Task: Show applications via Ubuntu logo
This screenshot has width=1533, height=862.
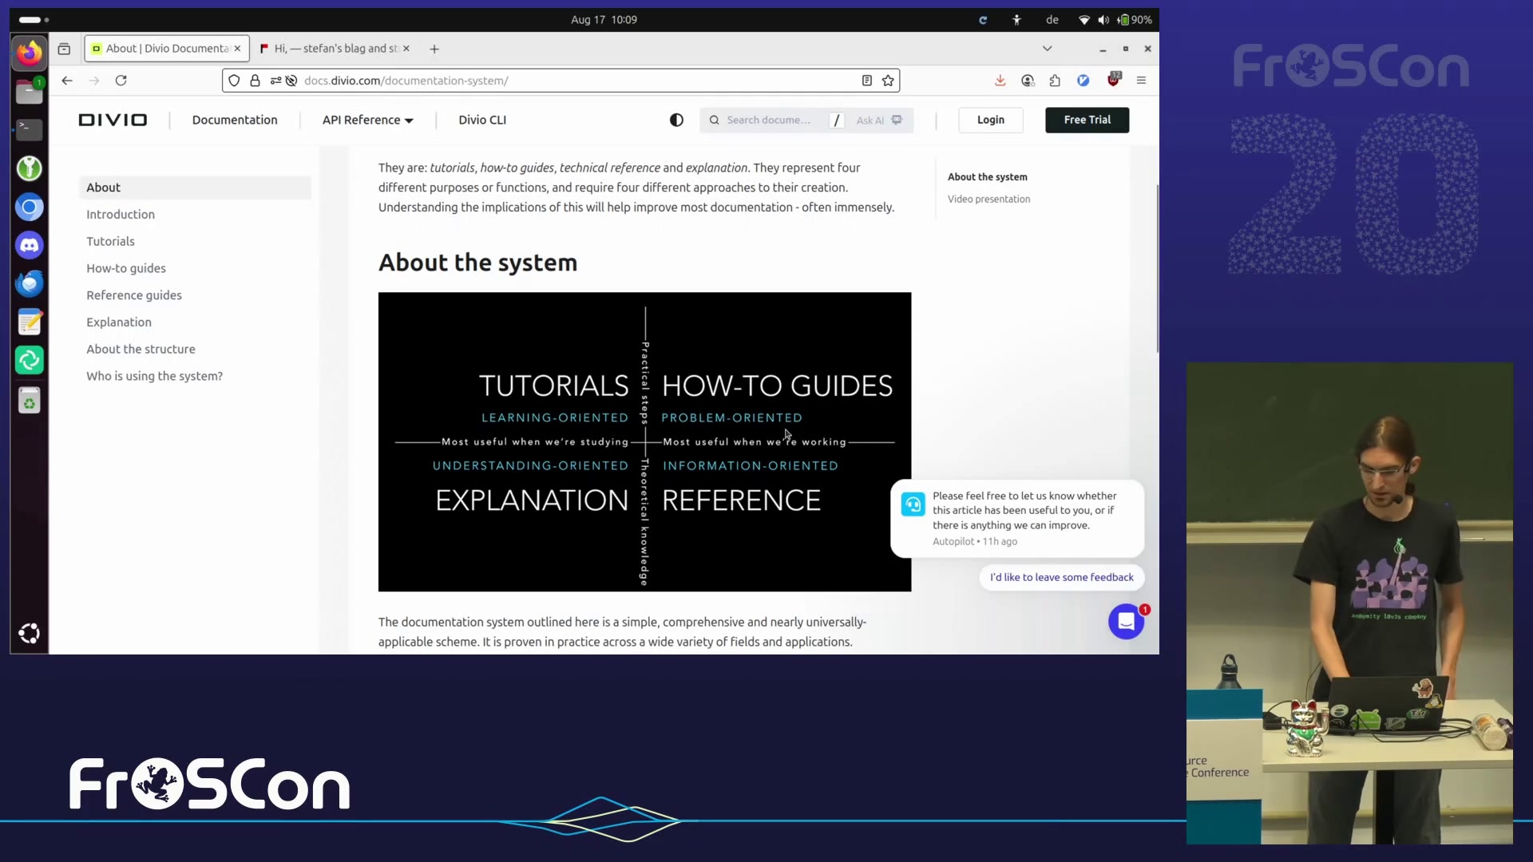Action: [x=30, y=634]
